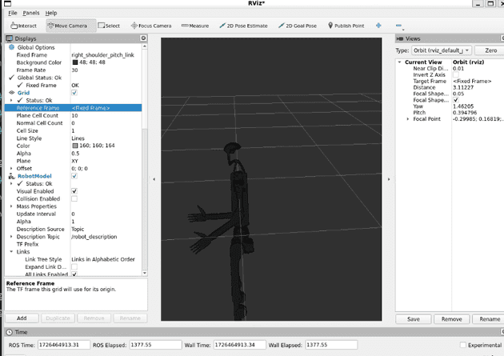Activate the Publish Point tool

(346, 26)
